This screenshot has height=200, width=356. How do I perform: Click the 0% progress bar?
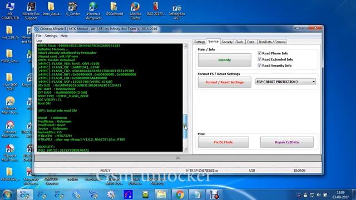(x=178, y=158)
